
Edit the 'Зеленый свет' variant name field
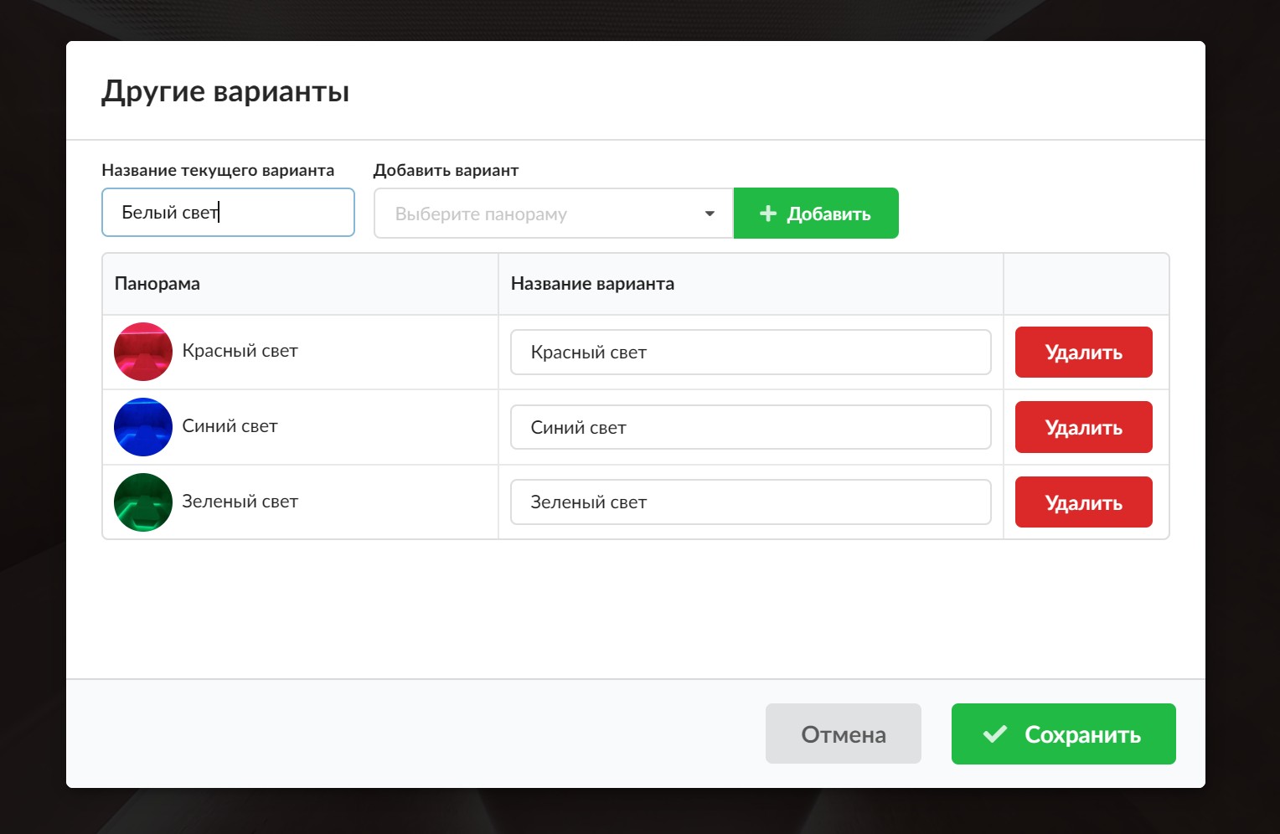pos(751,502)
